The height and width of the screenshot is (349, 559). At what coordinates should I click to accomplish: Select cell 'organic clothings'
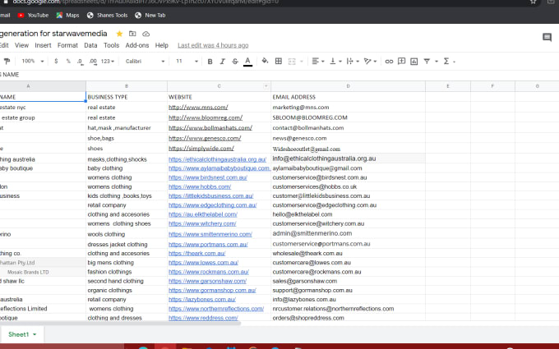pos(127,290)
